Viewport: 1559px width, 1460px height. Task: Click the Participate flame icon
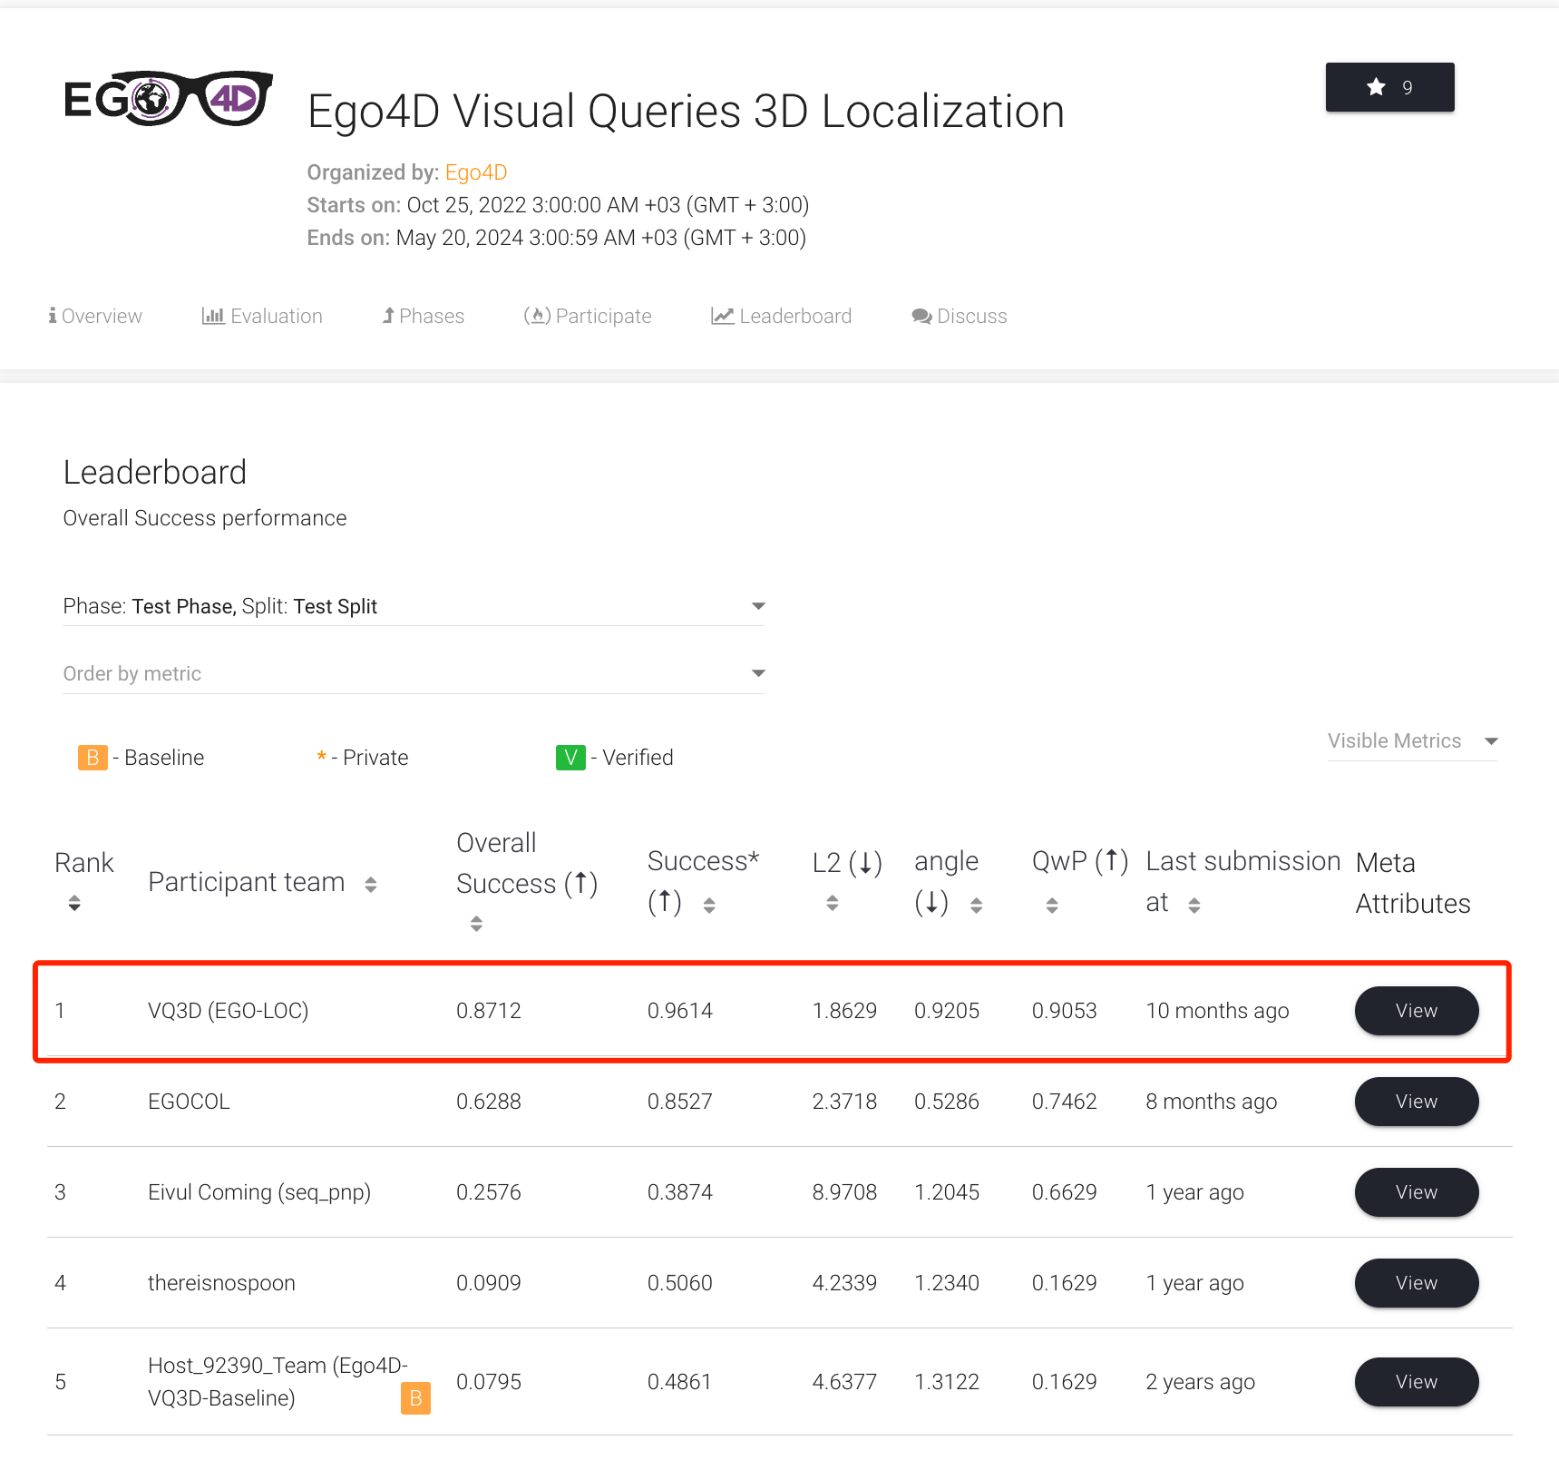tap(538, 316)
